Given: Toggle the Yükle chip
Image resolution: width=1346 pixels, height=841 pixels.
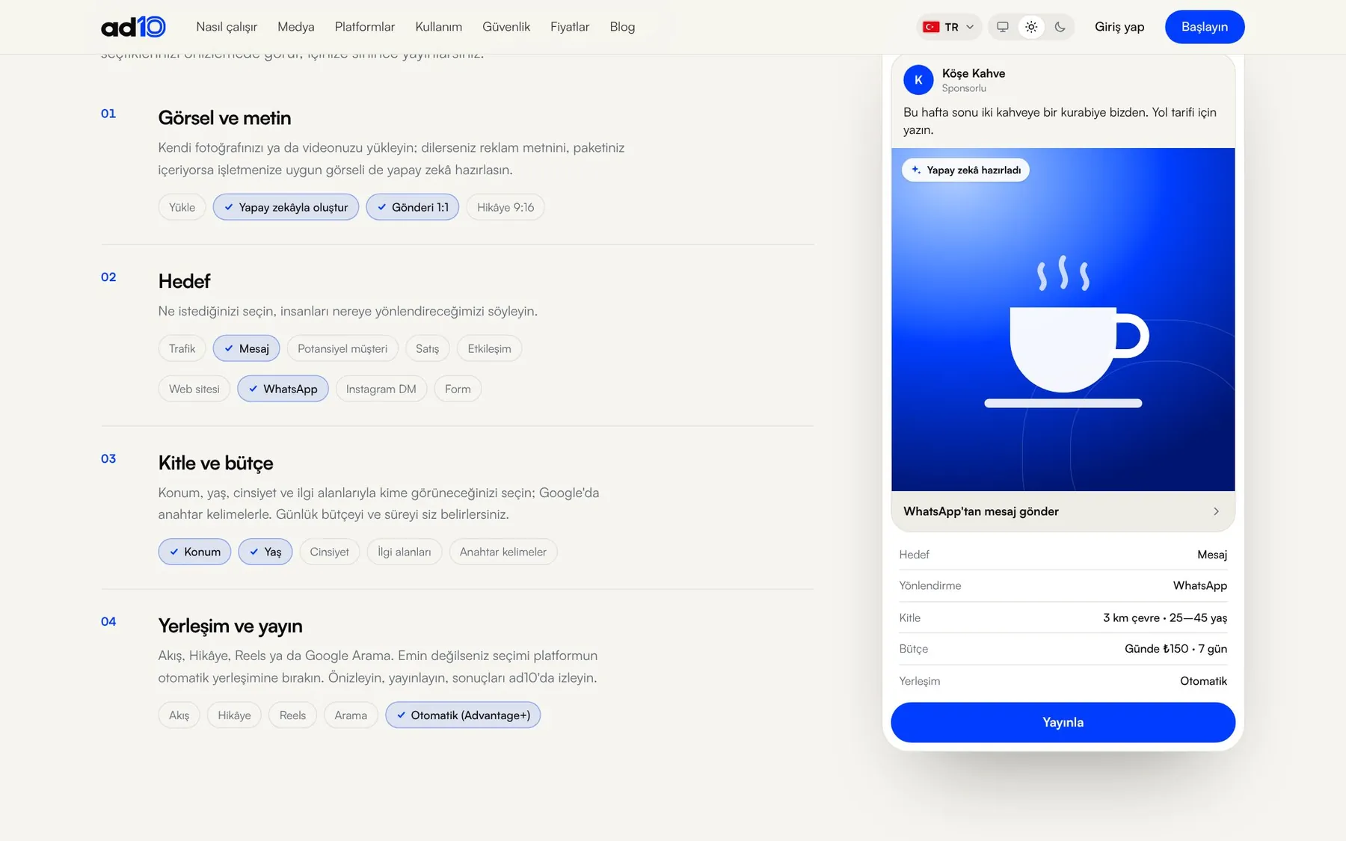Looking at the screenshot, I should tap(182, 207).
